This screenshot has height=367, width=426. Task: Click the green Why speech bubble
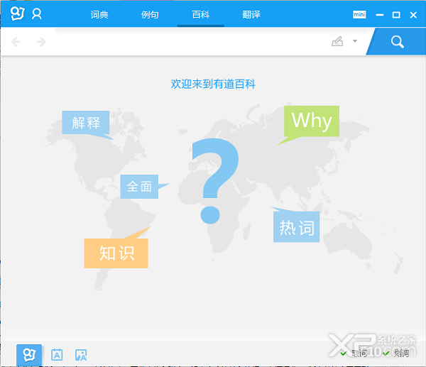312,121
